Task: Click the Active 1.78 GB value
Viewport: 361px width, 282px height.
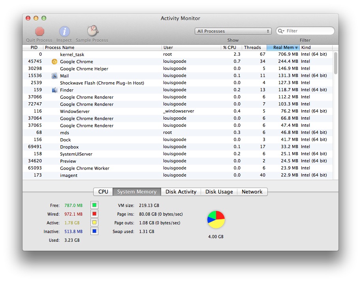Action: 72,223
